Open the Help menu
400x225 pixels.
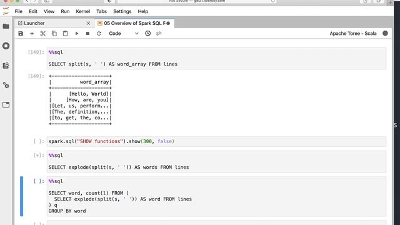(x=143, y=11)
